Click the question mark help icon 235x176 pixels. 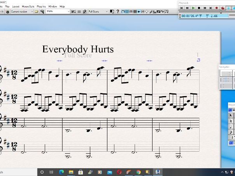(118, 12)
